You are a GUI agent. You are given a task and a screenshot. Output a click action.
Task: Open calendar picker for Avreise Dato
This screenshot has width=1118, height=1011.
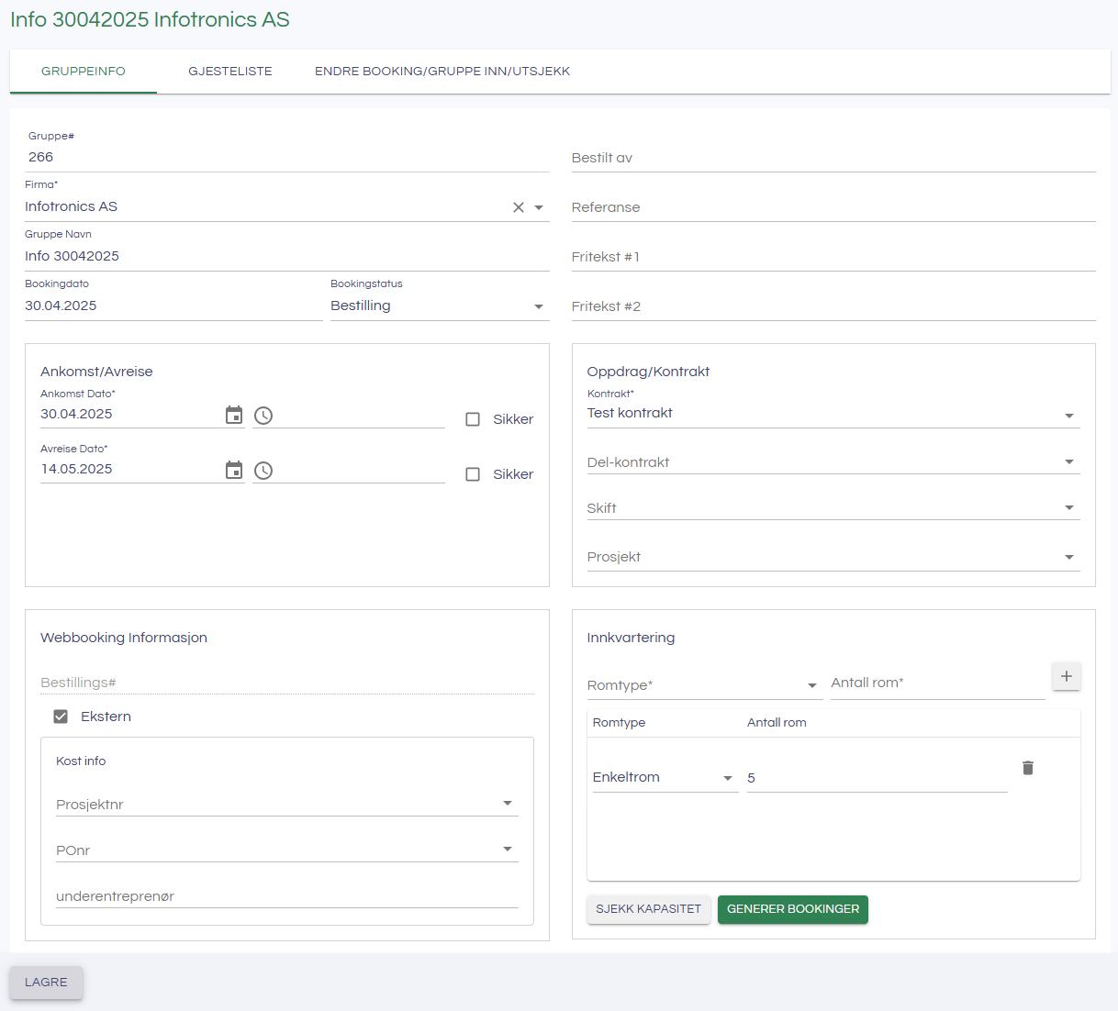click(x=234, y=471)
